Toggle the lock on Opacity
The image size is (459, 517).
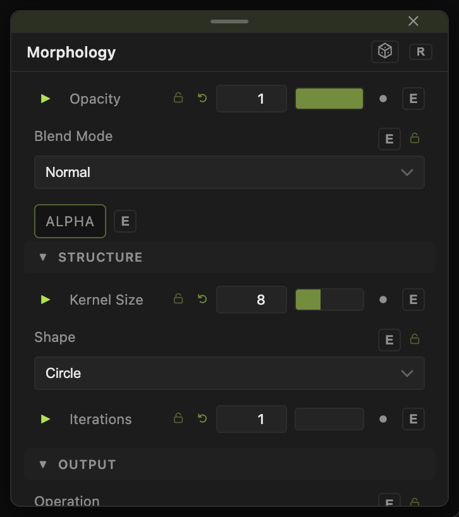[x=178, y=97]
